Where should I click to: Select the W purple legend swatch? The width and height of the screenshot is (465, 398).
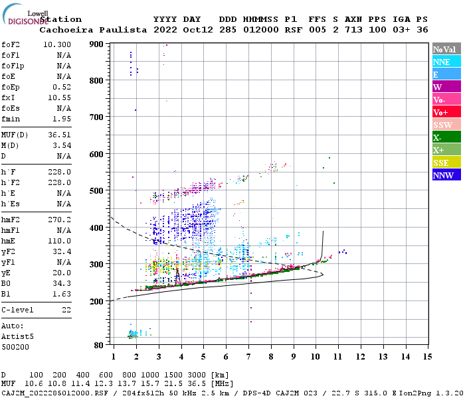click(446, 87)
